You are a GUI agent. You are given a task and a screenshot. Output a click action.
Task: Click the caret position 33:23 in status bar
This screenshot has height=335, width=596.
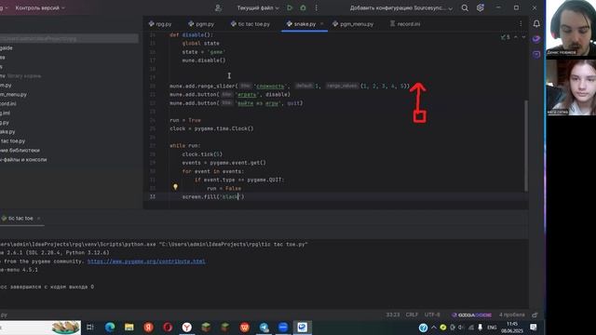[393, 315]
